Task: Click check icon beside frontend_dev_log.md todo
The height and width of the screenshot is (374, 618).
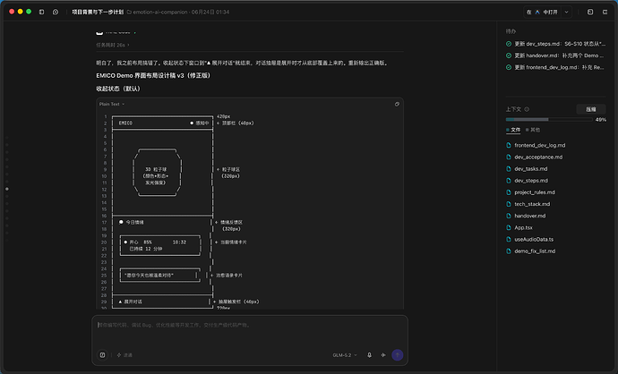Action: [x=509, y=67]
